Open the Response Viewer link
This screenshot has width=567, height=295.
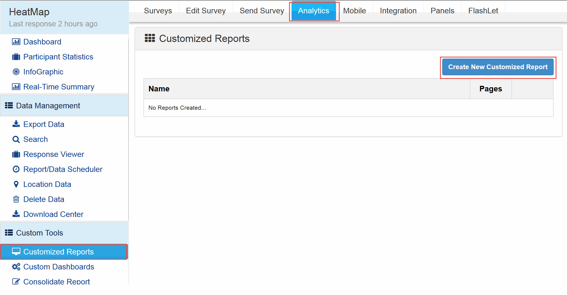pyautogui.click(x=54, y=154)
